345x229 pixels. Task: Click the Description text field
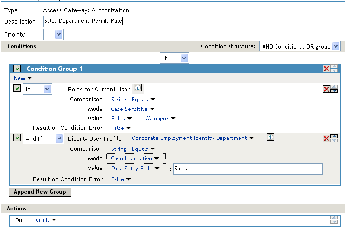(160, 21)
